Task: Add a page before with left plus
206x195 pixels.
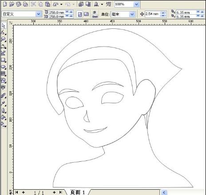Action: click(24, 192)
